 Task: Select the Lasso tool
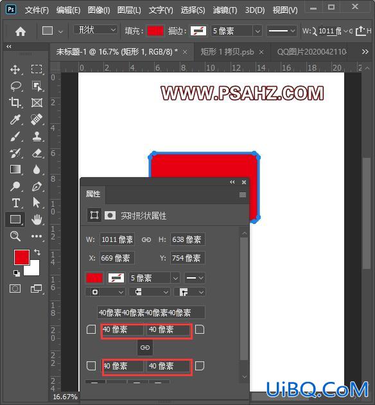pos(15,86)
